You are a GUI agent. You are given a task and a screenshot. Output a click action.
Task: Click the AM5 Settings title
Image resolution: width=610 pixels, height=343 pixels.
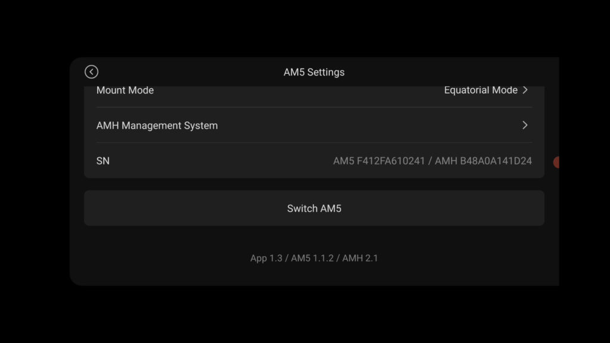[314, 72]
